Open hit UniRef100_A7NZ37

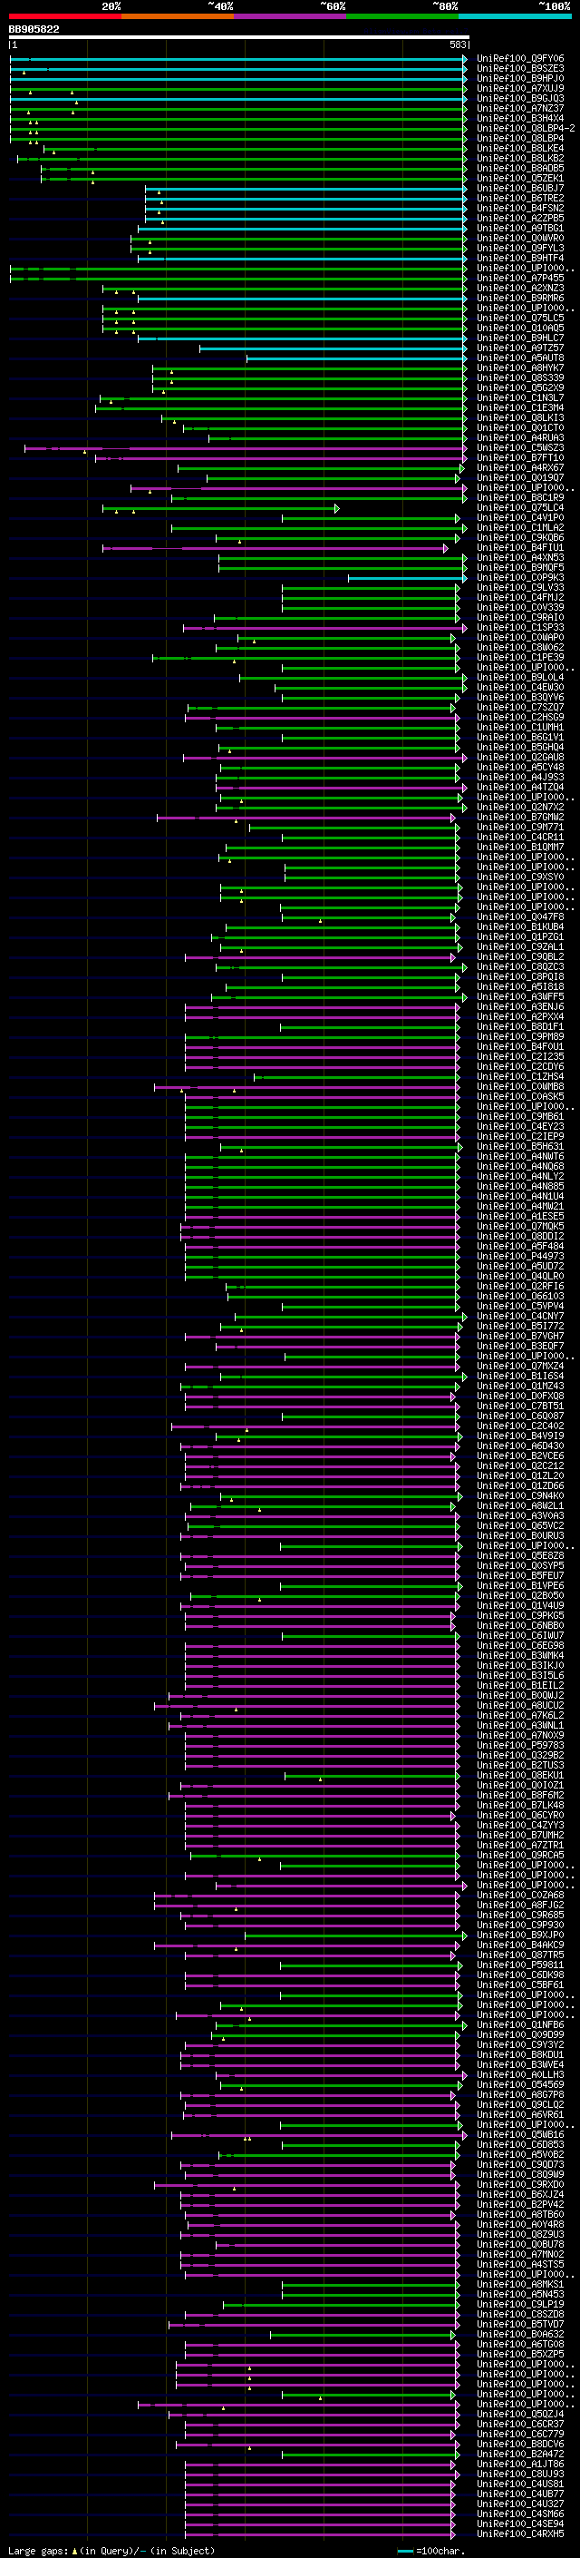click(519, 108)
